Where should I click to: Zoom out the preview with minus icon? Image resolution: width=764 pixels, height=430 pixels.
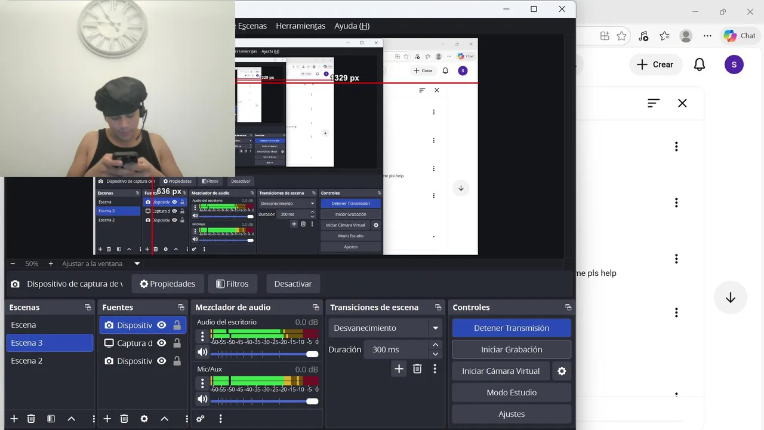(13, 263)
